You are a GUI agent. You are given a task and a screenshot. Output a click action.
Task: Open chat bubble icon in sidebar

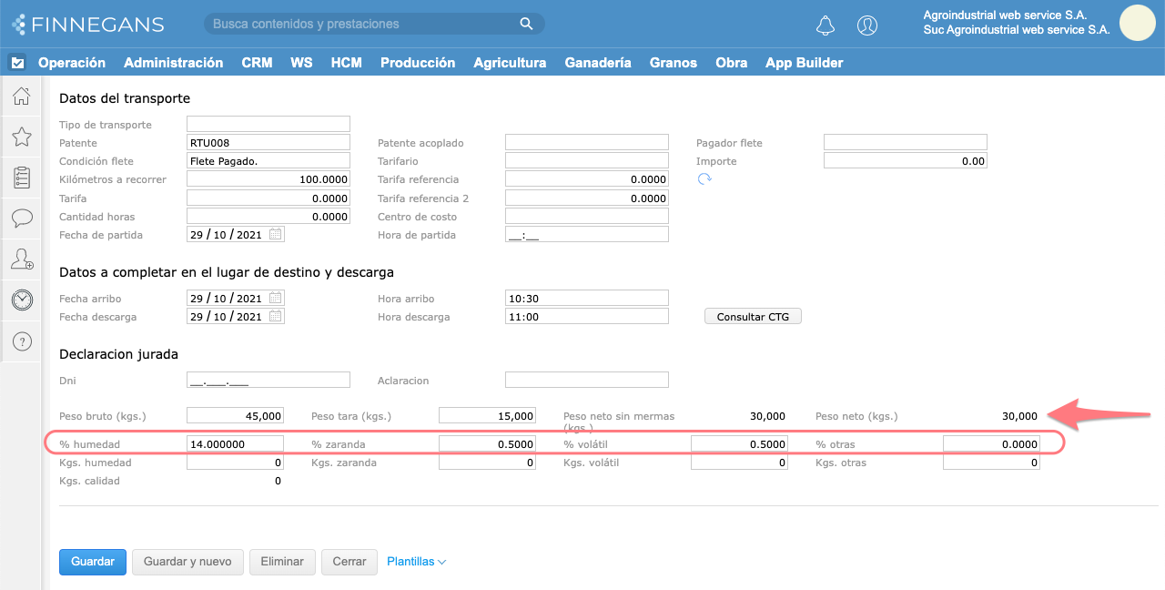(x=22, y=218)
